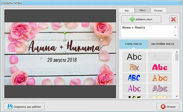
Task: Select the 20 августа 2018 date text on the preview
Action: point(62,60)
